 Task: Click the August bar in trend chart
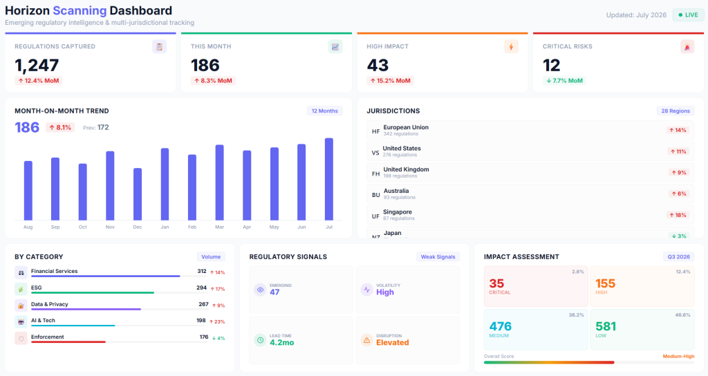tap(28, 191)
